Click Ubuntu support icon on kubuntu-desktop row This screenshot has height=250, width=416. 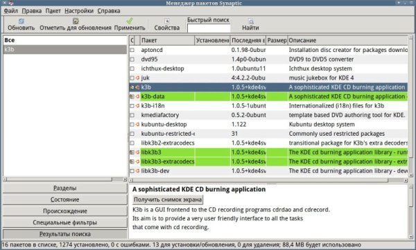(137, 125)
